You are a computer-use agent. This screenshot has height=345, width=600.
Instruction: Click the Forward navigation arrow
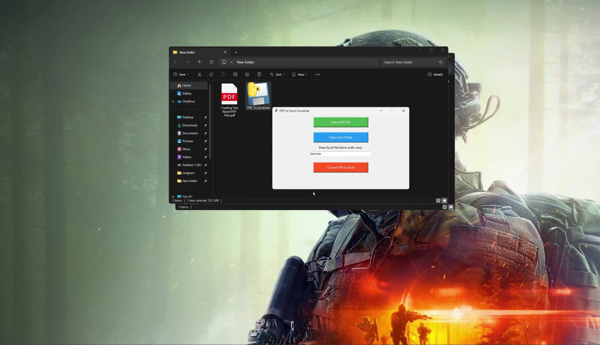tap(187, 62)
